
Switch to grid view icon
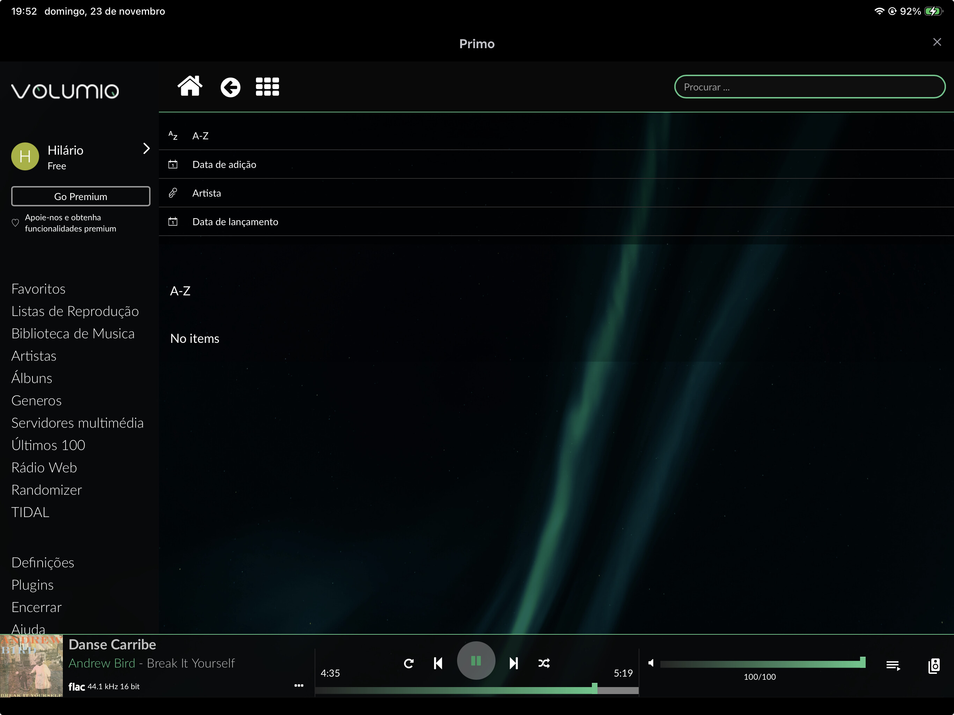pyautogui.click(x=267, y=87)
